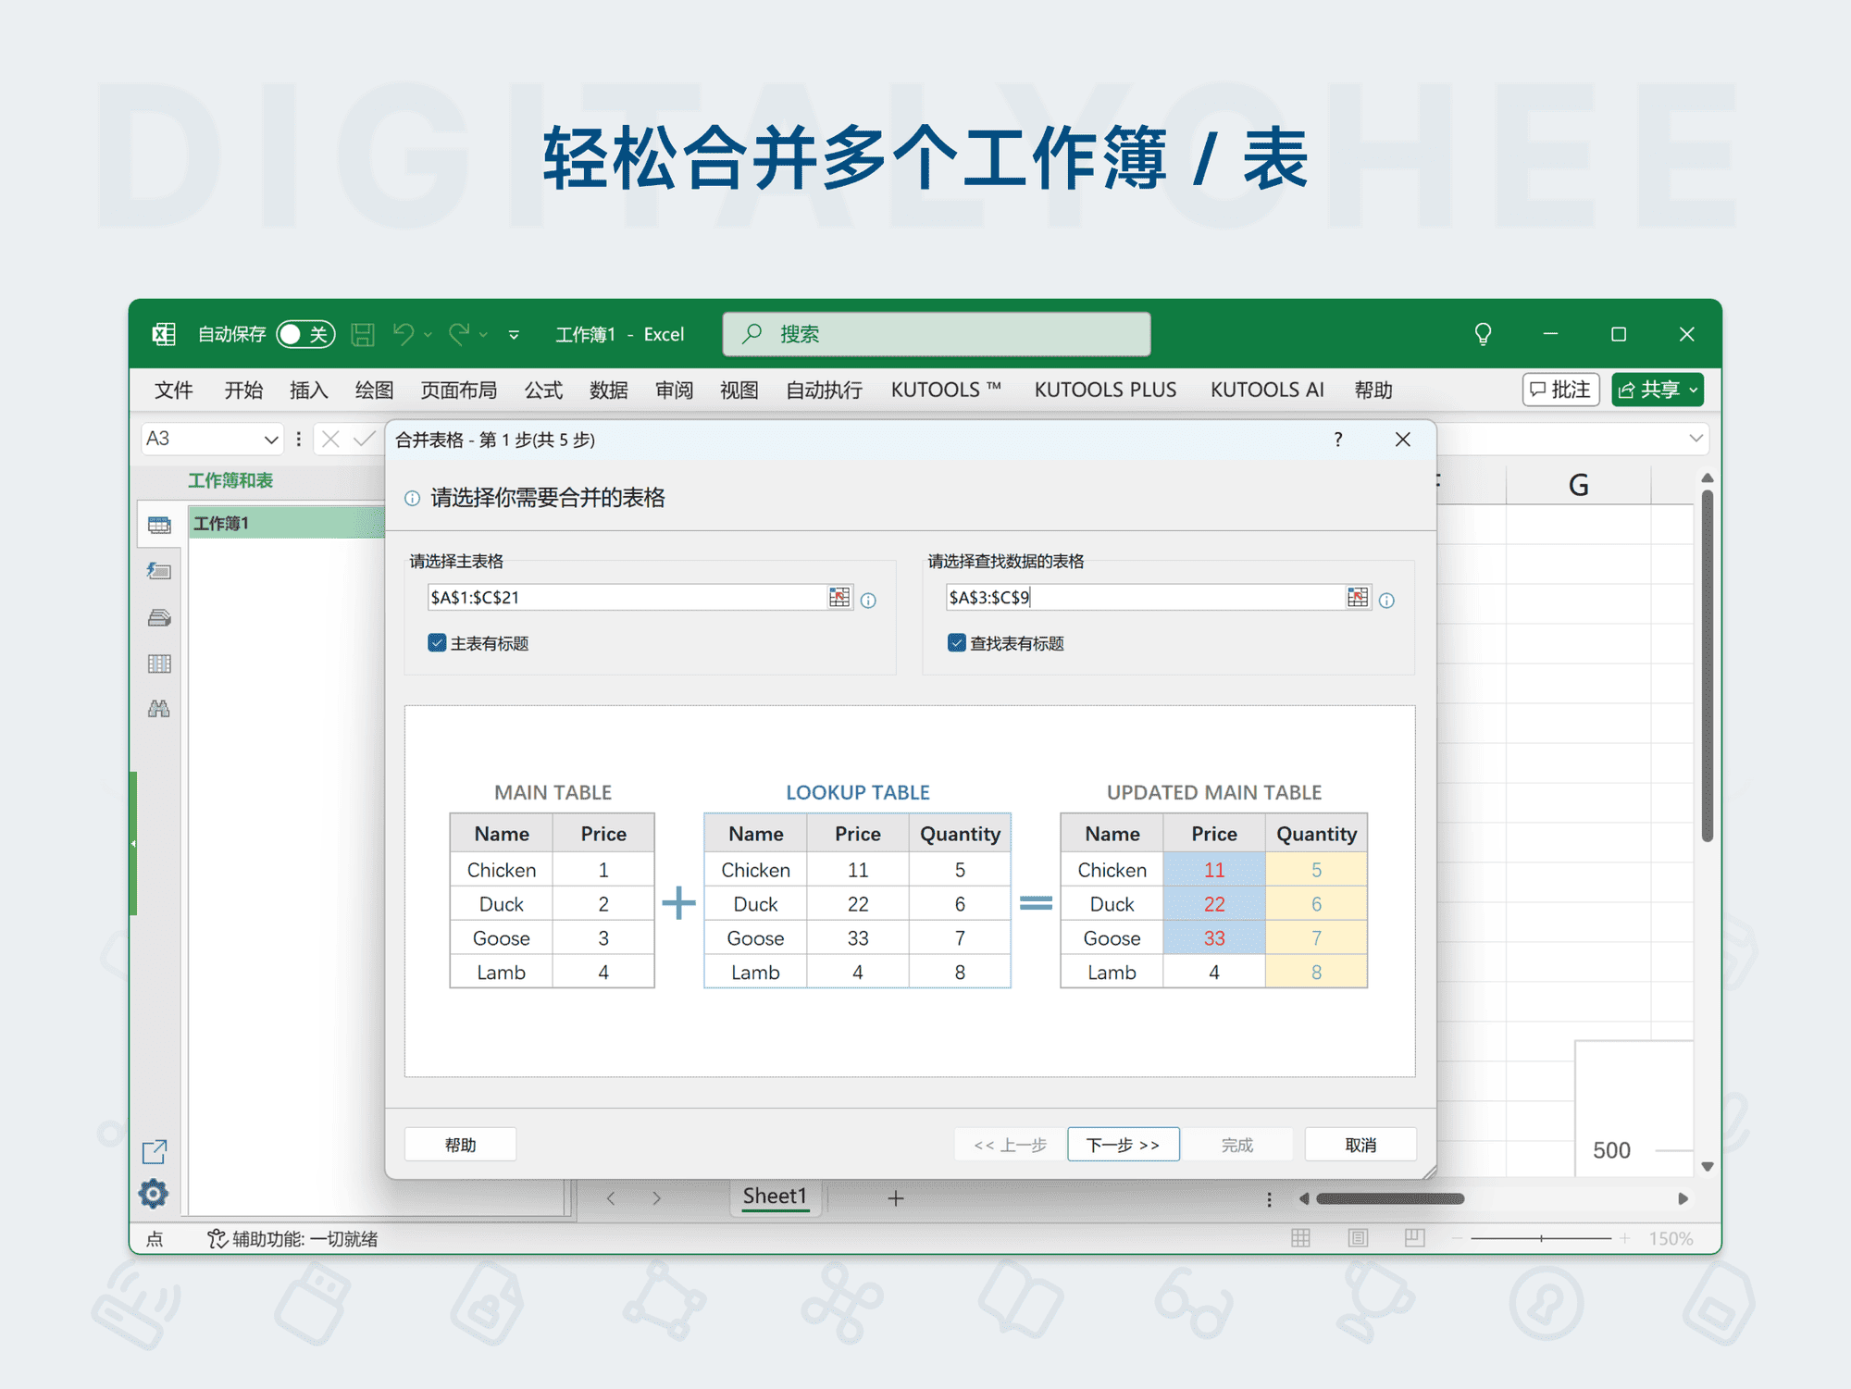
Task: Click the horizontal scrollbar thumb
Action: [1390, 1198]
